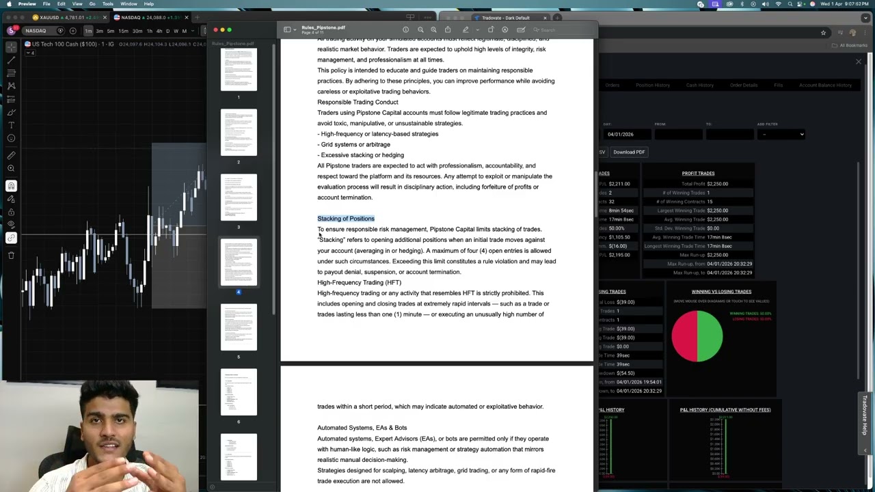Image resolution: width=875 pixels, height=492 pixels.
Task: Select the 1h timeframe on chart
Action: click(150, 31)
